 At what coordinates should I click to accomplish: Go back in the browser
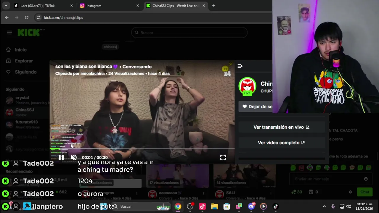7,17
